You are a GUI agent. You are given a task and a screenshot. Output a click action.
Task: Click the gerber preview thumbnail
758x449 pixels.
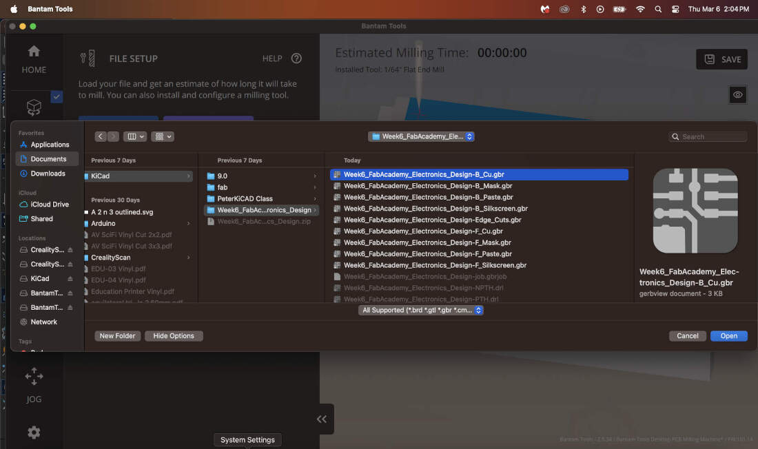tap(695, 211)
